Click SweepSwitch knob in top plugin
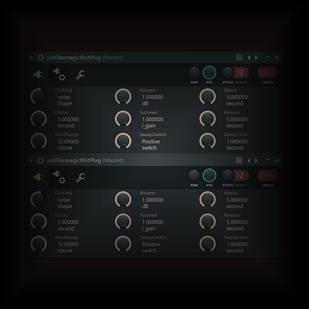The image size is (309, 309). point(123,141)
